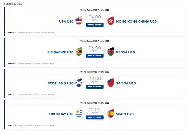Click the Match 16 venue text
Viewport: 187px width, 131px height.
pos(36,125)
